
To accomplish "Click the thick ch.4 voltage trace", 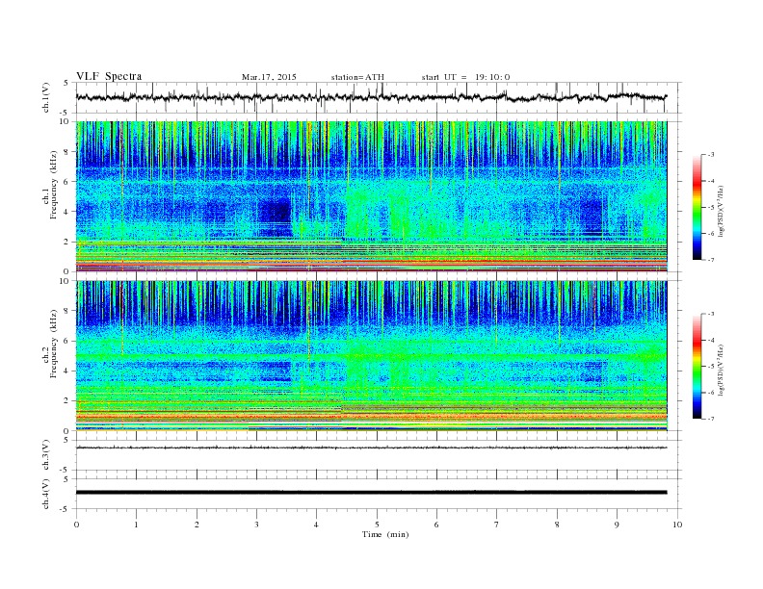I will tap(371, 493).
